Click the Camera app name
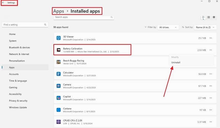This screenshot has width=220, height=128. click(x=67, y=84)
